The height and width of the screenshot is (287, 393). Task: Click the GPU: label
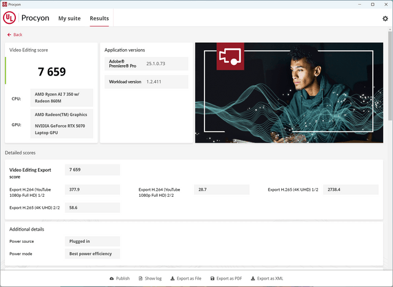point(17,124)
